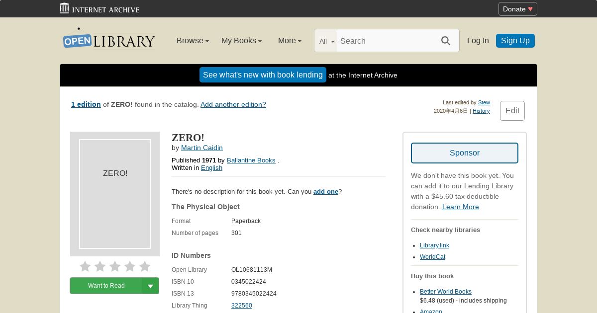The height and width of the screenshot is (313, 597).
Task: Expand the Want to Read dropdown arrow
Action: (150, 286)
